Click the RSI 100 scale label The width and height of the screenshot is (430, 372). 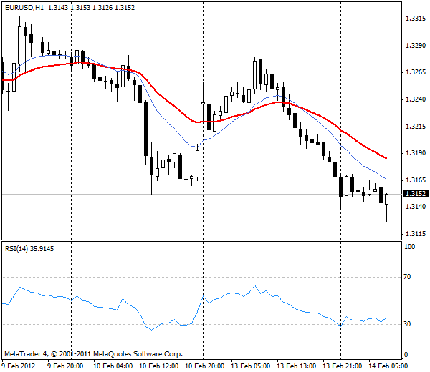click(x=410, y=247)
